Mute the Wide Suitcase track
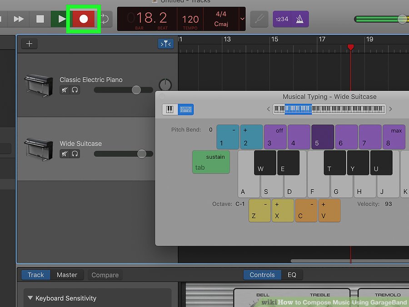 coord(65,154)
